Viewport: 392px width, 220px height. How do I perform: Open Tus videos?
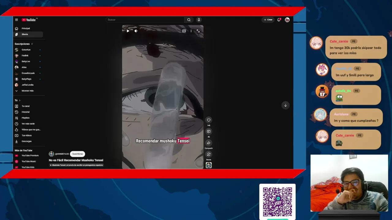28,135
